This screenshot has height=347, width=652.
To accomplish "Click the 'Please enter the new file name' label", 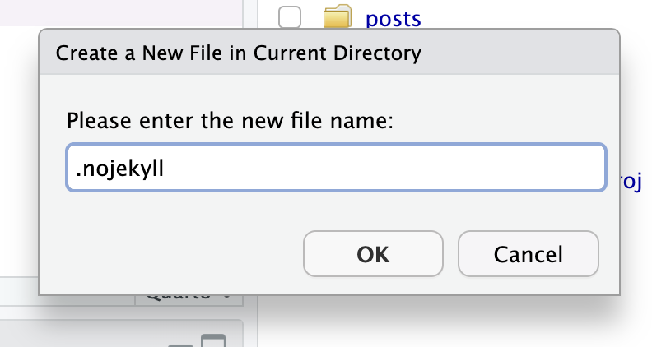I will 230,121.
